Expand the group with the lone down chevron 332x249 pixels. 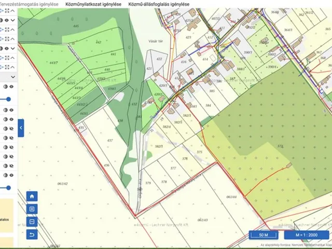[13, 77]
